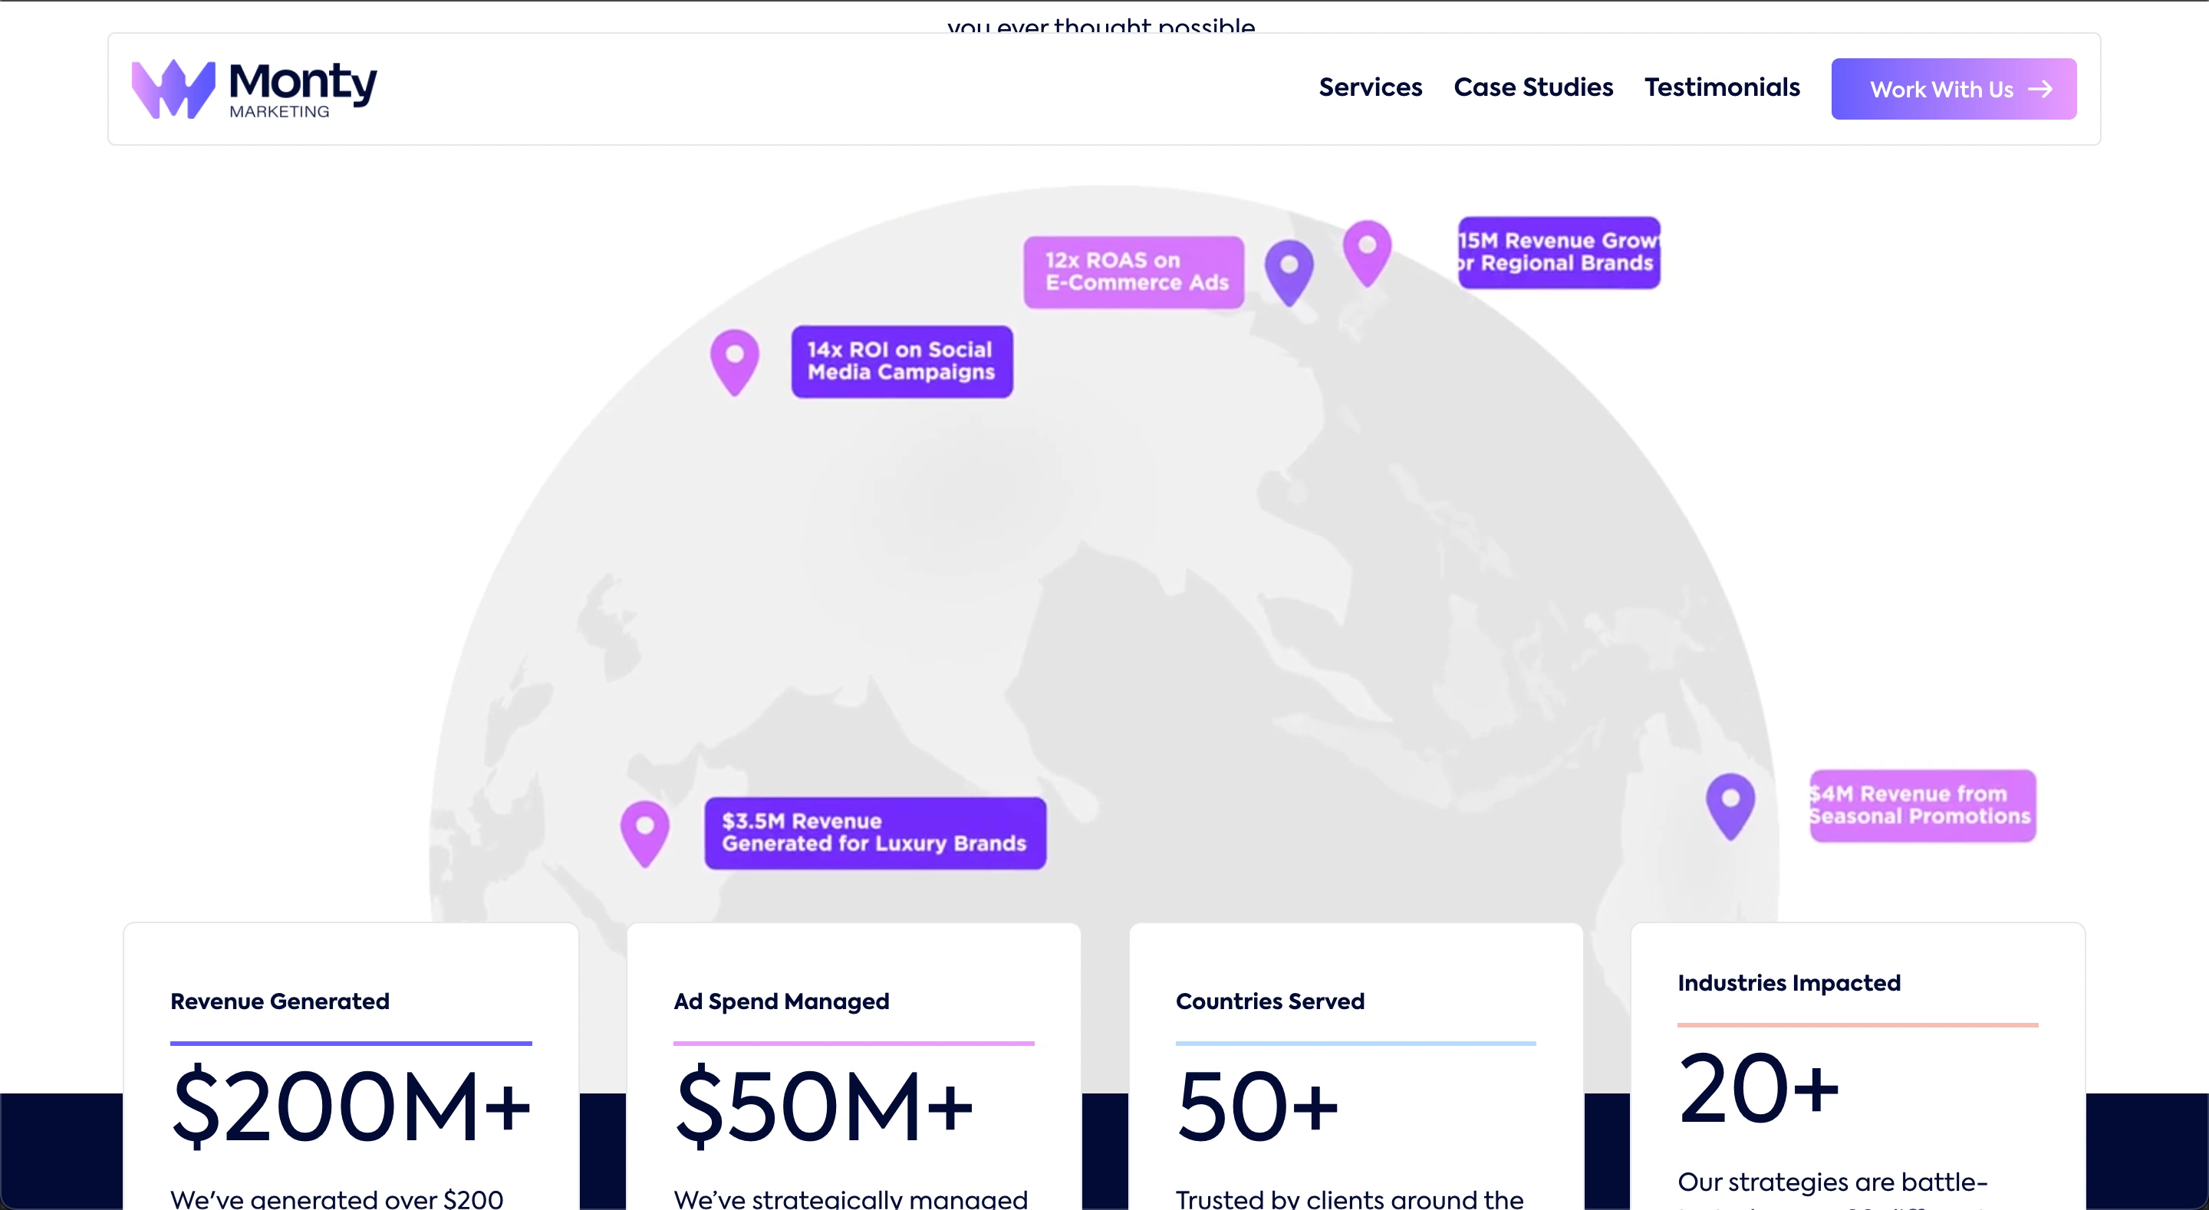
Task: Click the $50M+ figure
Action: pos(824,1106)
